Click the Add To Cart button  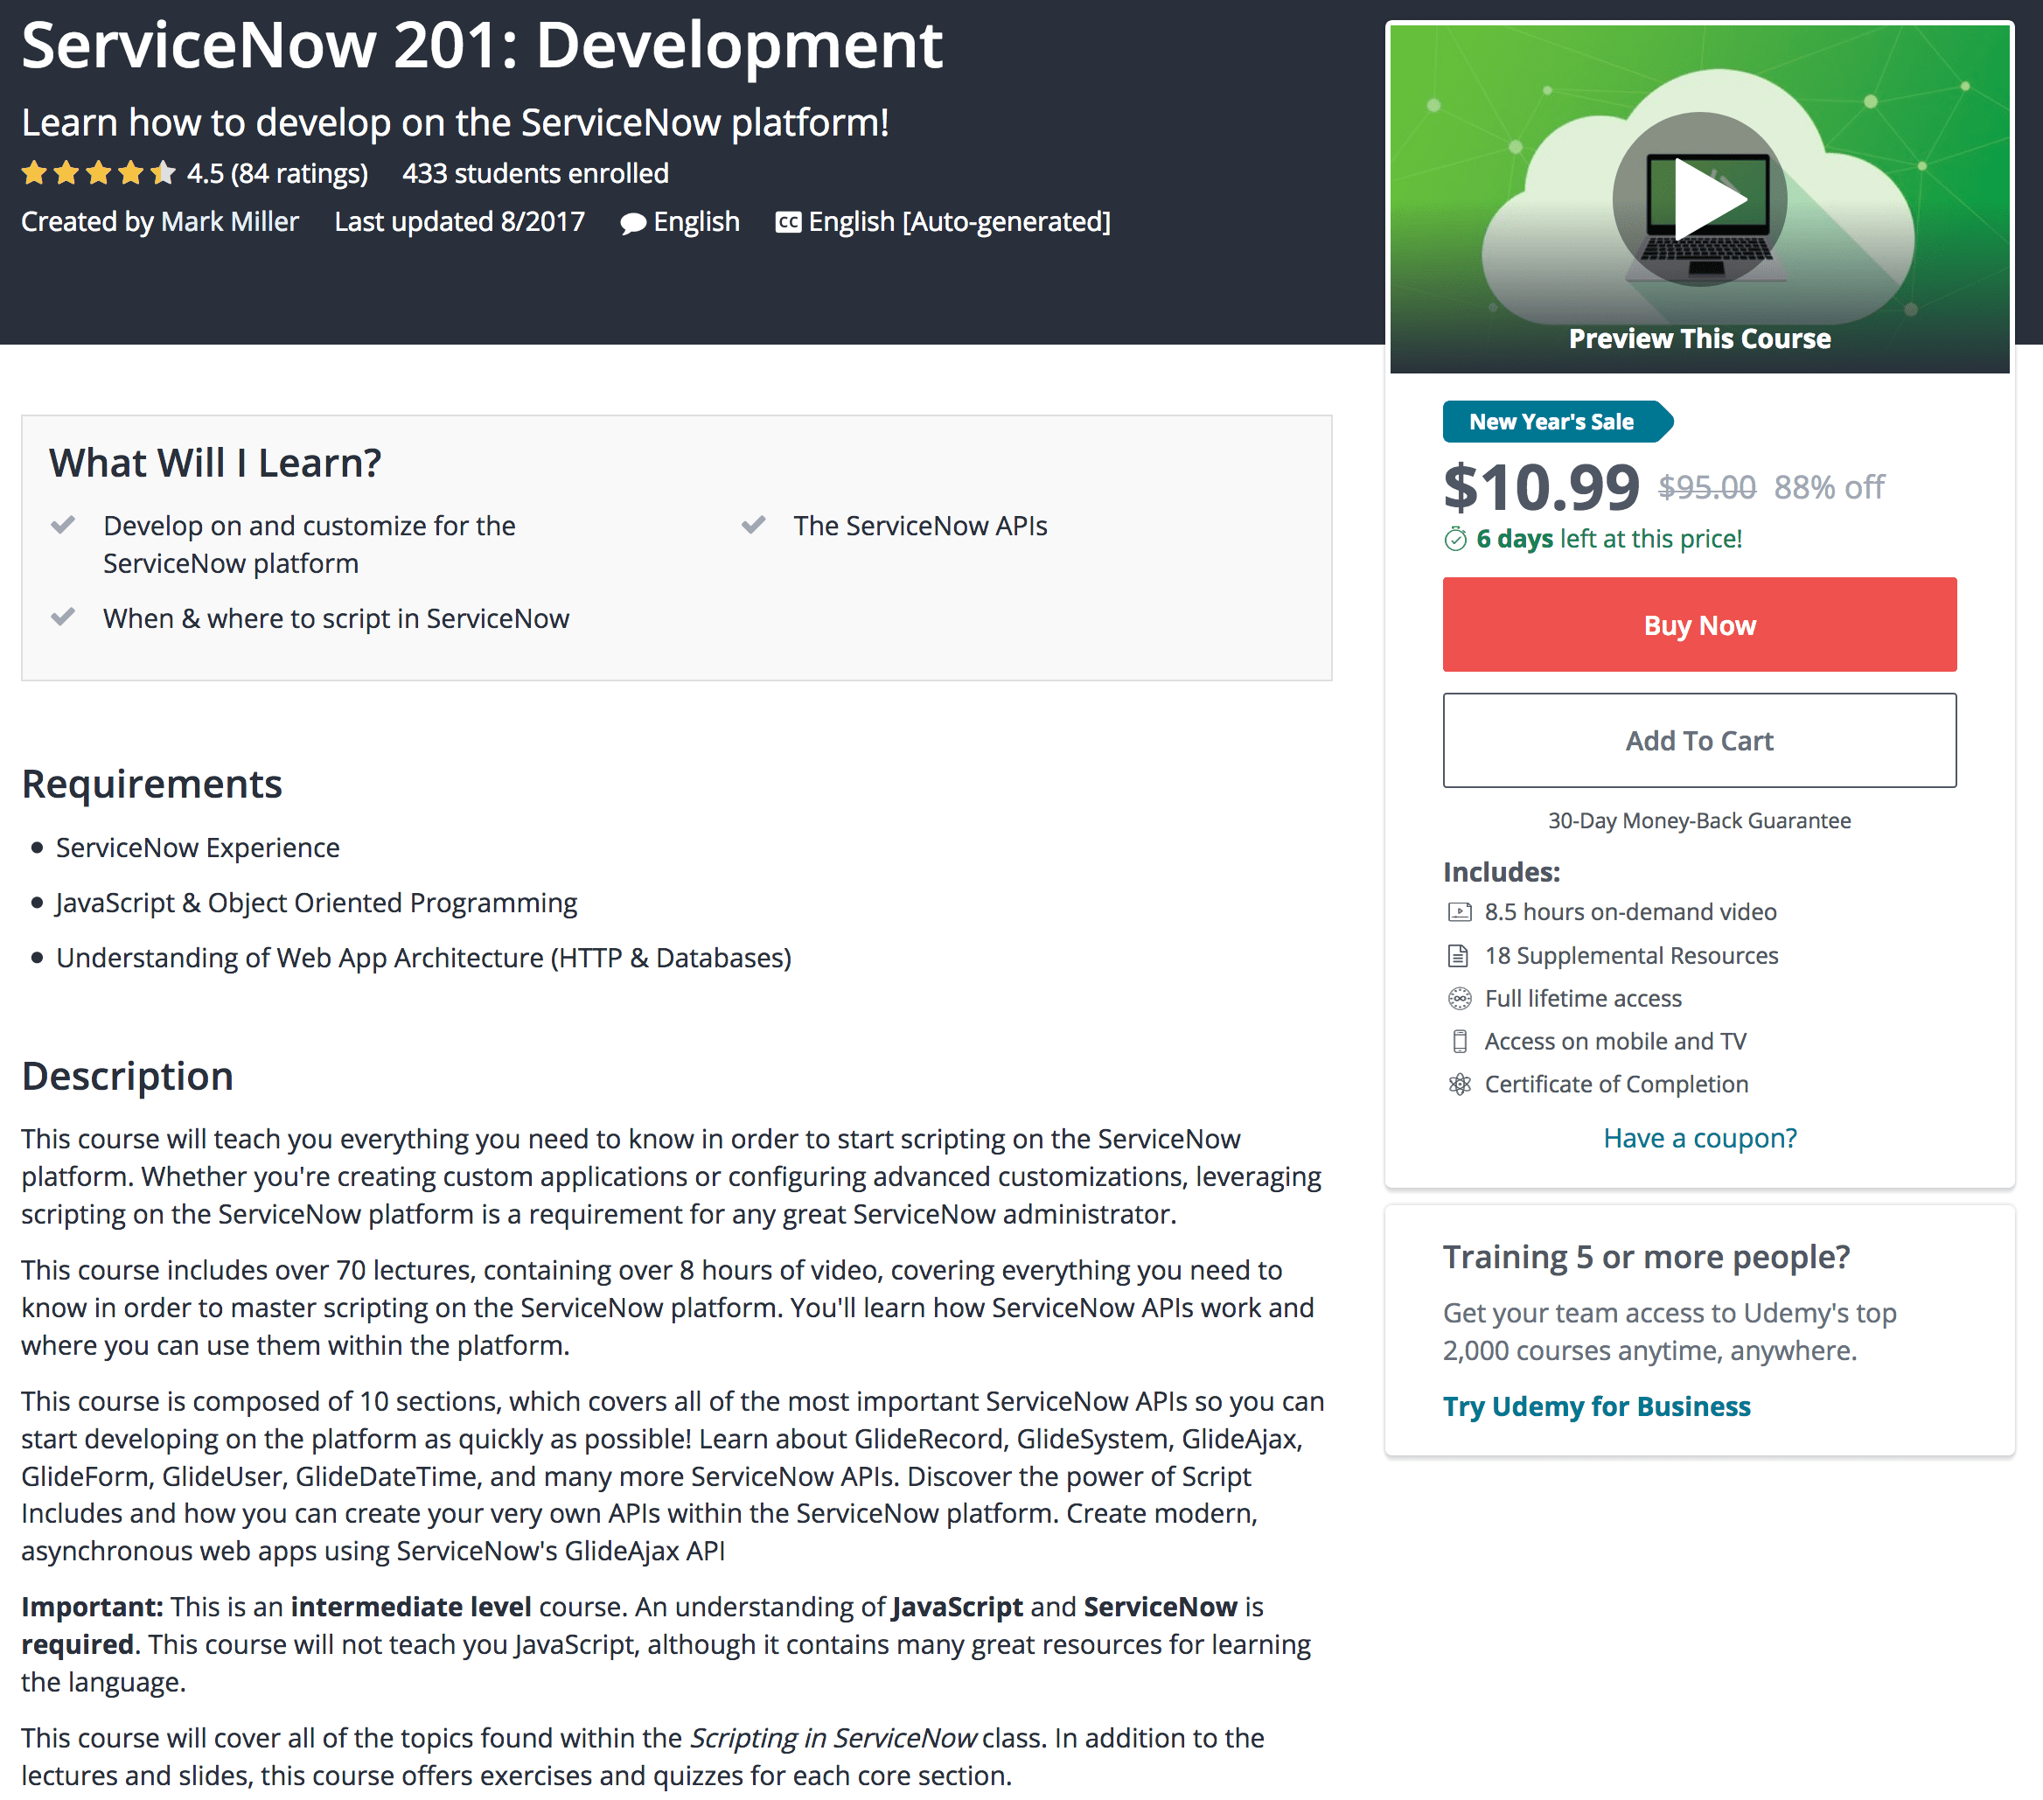coord(1698,741)
